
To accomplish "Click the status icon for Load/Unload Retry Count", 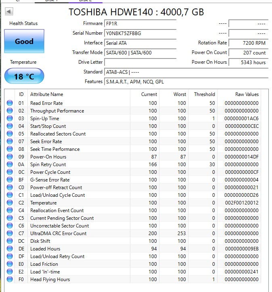I will [10, 256].
